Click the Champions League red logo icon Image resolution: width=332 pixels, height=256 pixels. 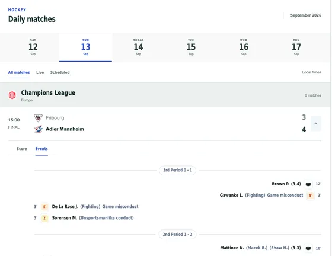point(12,95)
